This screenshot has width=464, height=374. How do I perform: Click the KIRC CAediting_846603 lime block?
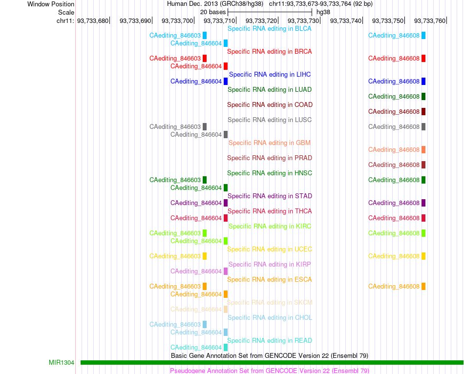(205, 233)
